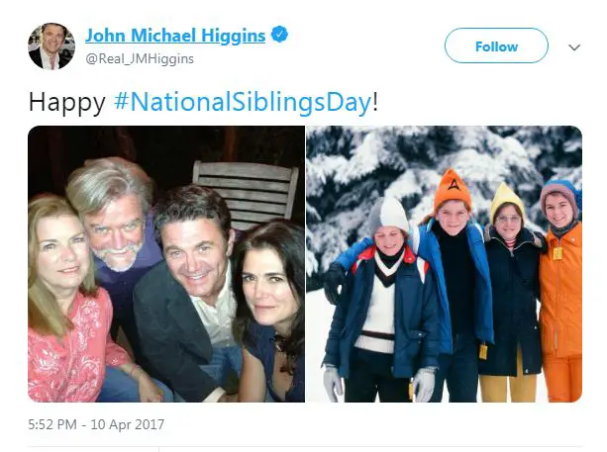Open John Michael Higgins' profile avatar
607x452 pixels.
point(51,46)
